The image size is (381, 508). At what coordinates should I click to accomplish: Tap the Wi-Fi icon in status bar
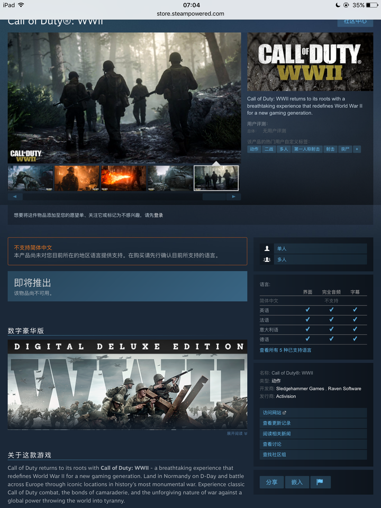(x=21, y=5)
